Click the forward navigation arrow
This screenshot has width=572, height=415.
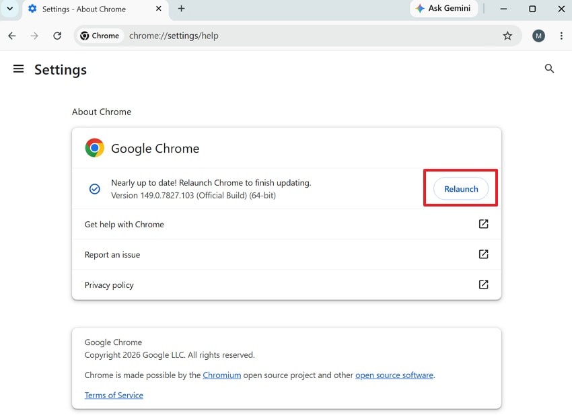click(34, 36)
